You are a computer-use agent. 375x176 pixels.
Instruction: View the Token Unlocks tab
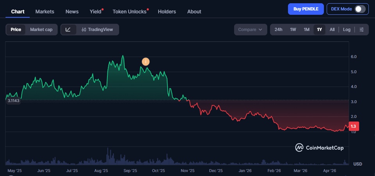tap(130, 11)
